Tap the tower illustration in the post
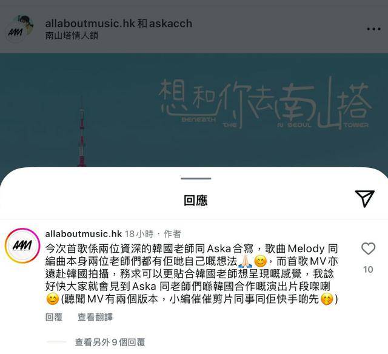The width and height of the screenshot is (388, 354). coord(82,133)
